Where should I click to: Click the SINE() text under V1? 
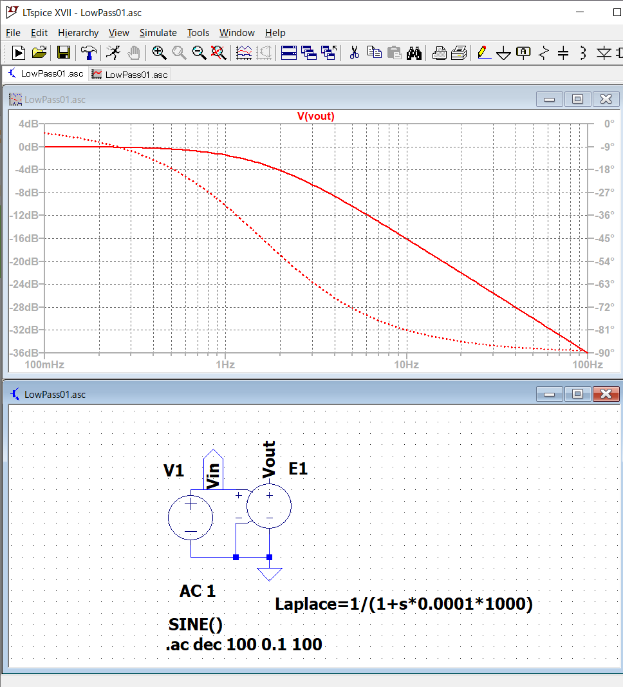point(195,625)
